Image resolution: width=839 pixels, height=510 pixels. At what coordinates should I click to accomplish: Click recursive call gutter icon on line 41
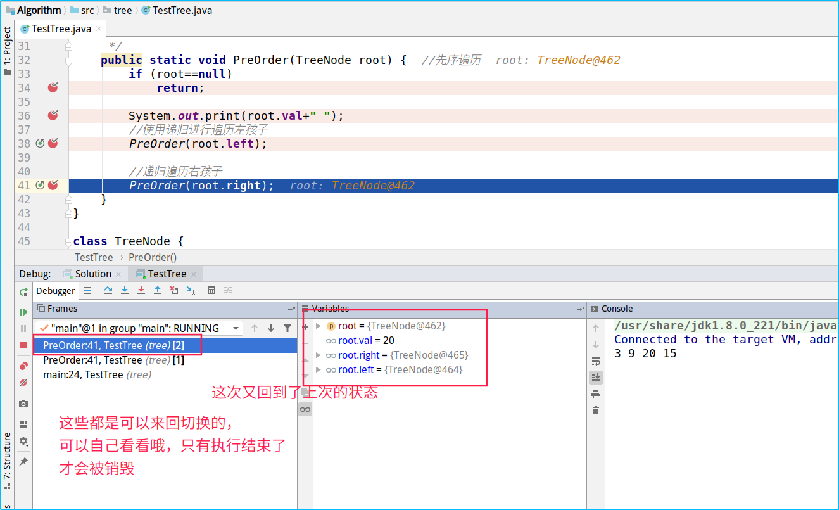click(x=40, y=185)
